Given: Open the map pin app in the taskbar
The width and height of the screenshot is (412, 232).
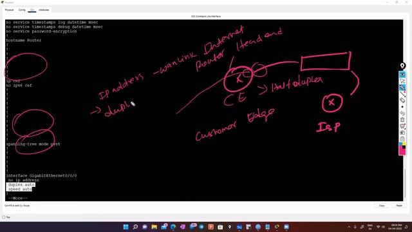Looking at the screenshot, I should 230,227.
